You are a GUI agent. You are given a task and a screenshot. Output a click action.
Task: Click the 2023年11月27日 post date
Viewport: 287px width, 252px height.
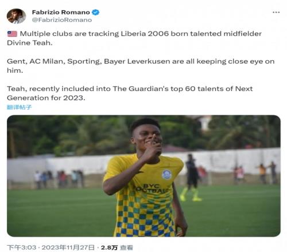[68, 247]
